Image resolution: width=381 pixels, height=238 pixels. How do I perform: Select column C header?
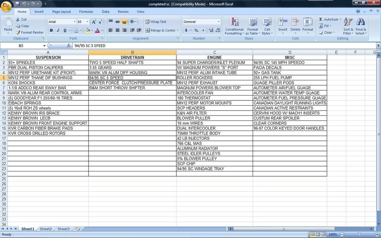(215, 52)
